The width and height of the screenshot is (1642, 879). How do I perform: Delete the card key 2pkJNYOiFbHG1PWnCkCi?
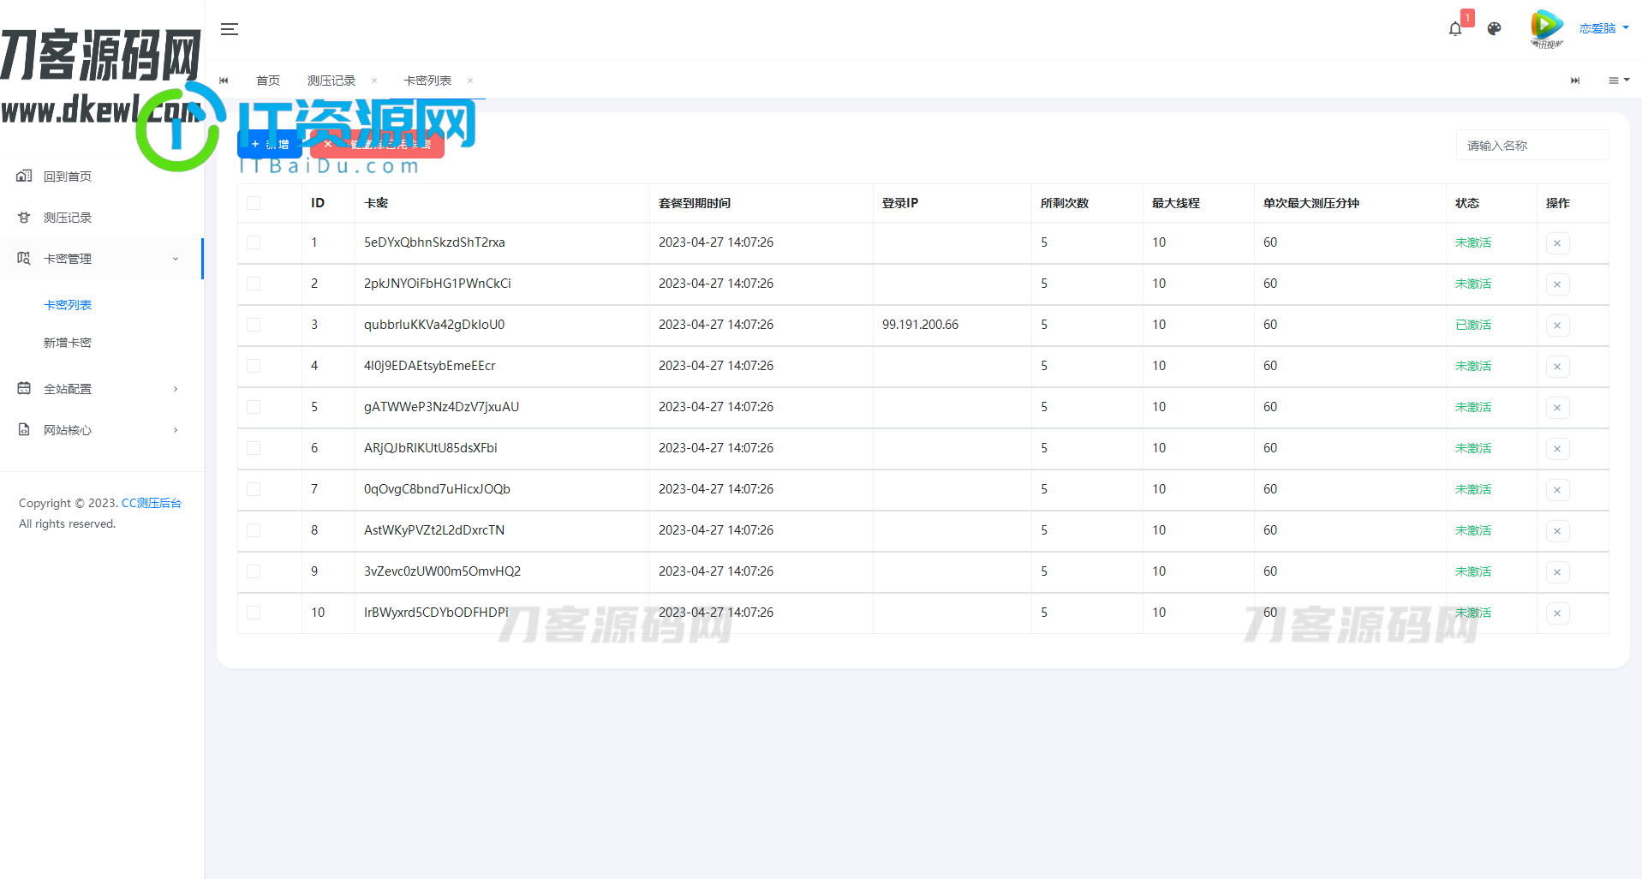tap(1557, 284)
